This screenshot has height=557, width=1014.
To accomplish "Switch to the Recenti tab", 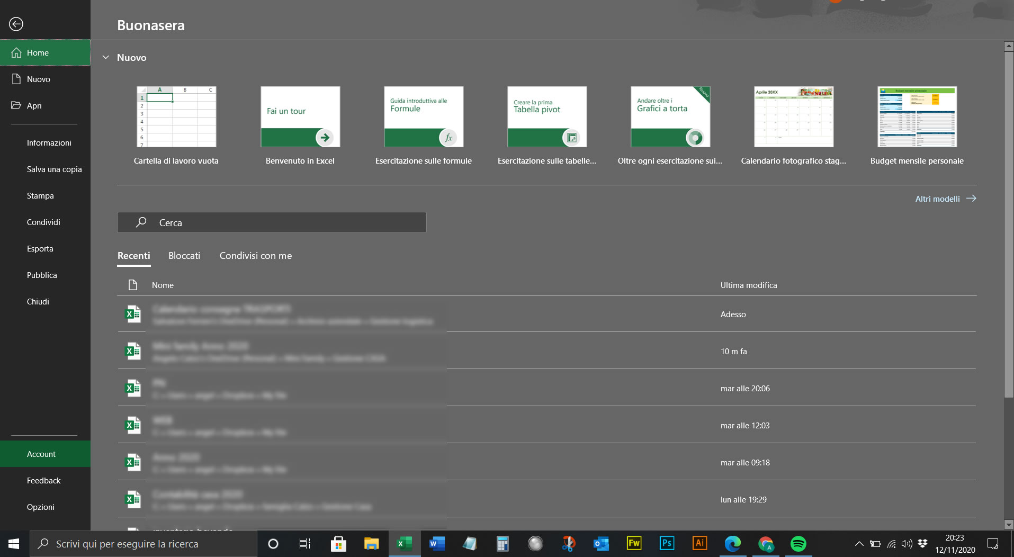I will (x=134, y=256).
